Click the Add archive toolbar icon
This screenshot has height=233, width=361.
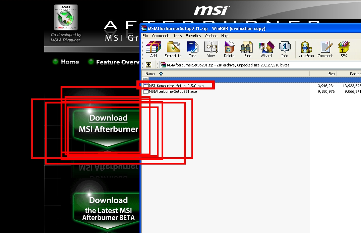(x=153, y=49)
